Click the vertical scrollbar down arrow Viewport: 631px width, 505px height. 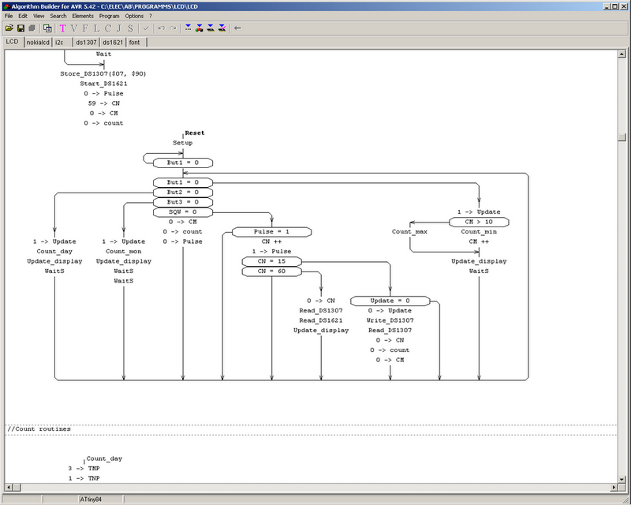(x=625, y=488)
